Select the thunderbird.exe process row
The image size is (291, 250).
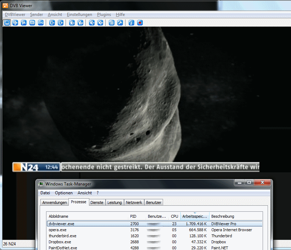tap(62, 236)
